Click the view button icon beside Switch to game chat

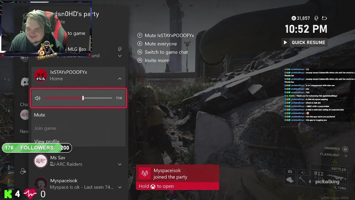(140, 52)
